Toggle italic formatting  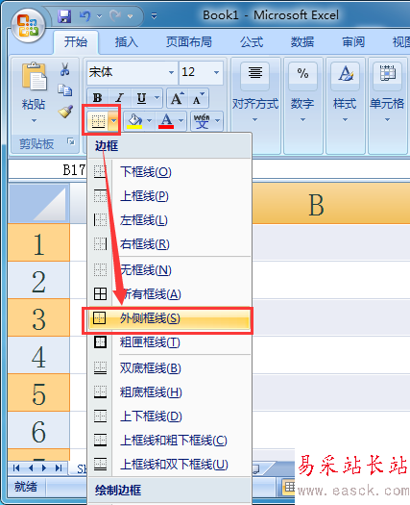(x=120, y=97)
